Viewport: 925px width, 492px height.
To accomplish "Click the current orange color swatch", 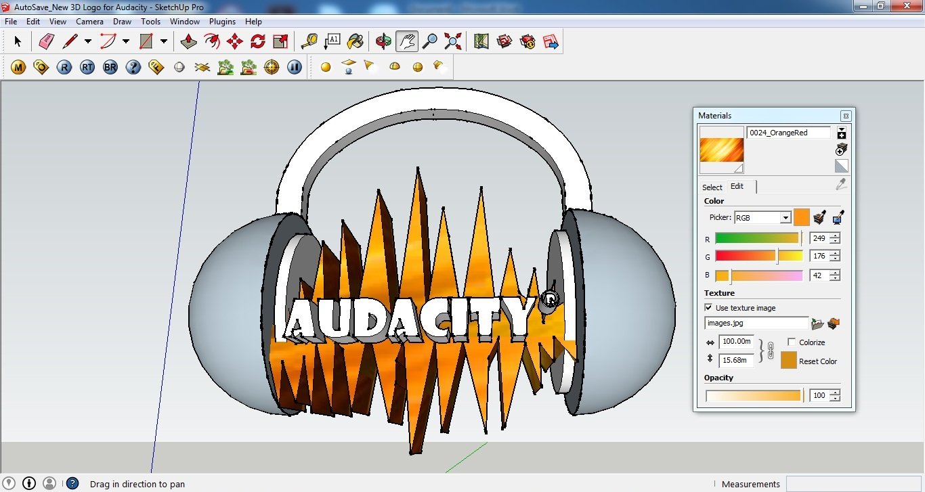I will 802,217.
